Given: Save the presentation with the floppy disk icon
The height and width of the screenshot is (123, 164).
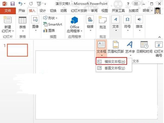Looking at the screenshot, I should point(13,4).
